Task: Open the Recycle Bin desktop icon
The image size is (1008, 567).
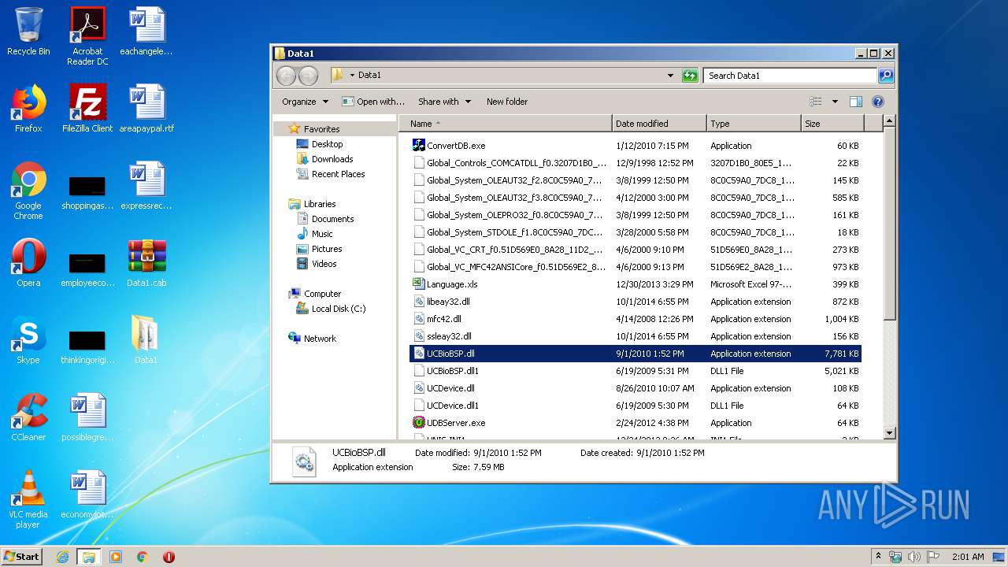Action: coord(28,31)
